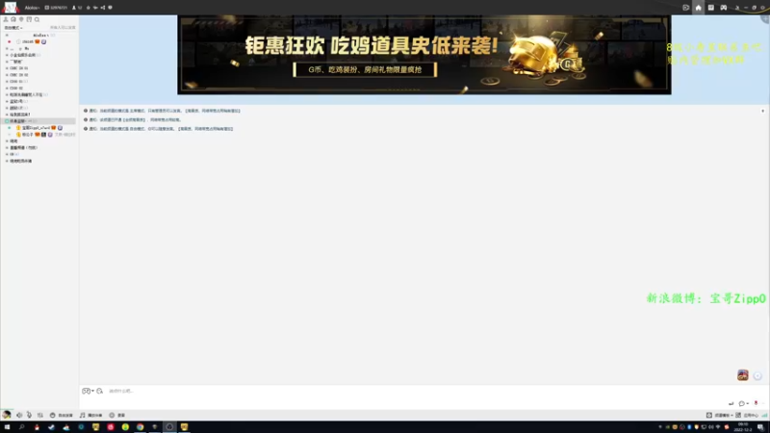Viewport: 770px width, 433px height.
Task: Open Chrome from the Windows taskbar
Action: [x=140, y=427]
